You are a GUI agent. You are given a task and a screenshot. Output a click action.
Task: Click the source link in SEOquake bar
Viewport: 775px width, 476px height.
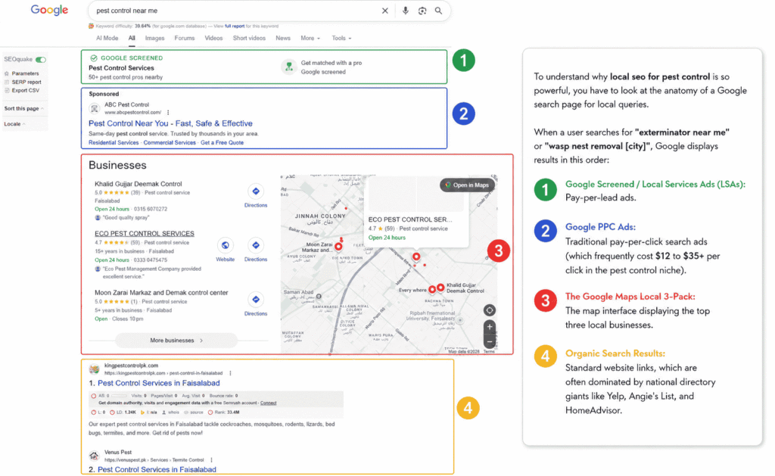196,412
